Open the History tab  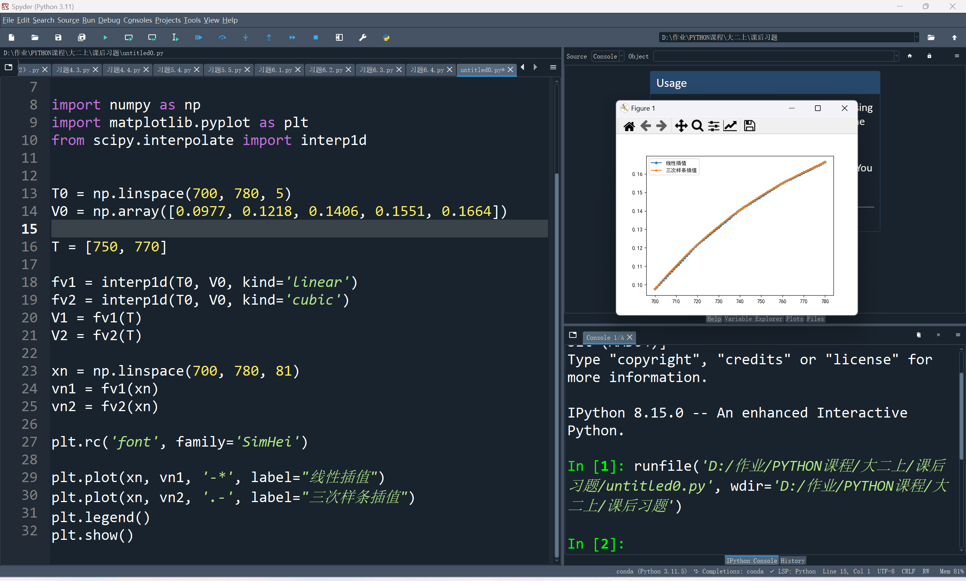click(x=792, y=561)
